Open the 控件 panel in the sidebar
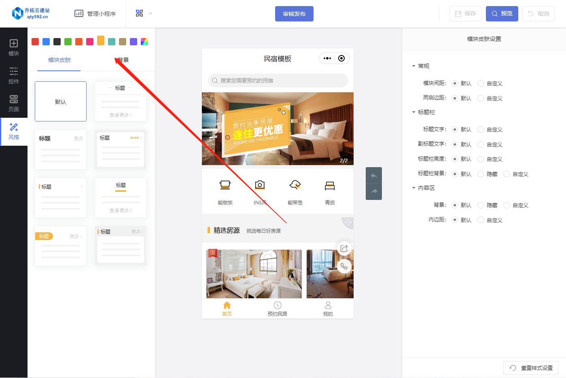The height and width of the screenshot is (378, 566). 13,76
